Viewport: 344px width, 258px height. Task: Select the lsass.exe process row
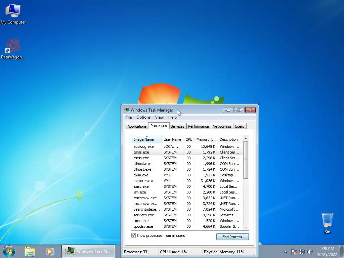coord(187,186)
